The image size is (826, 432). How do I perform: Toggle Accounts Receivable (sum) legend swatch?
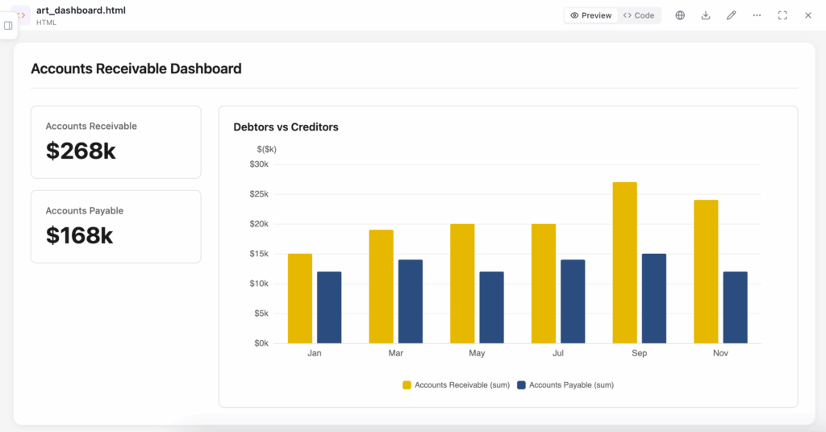pyautogui.click(x=407, y=385)
